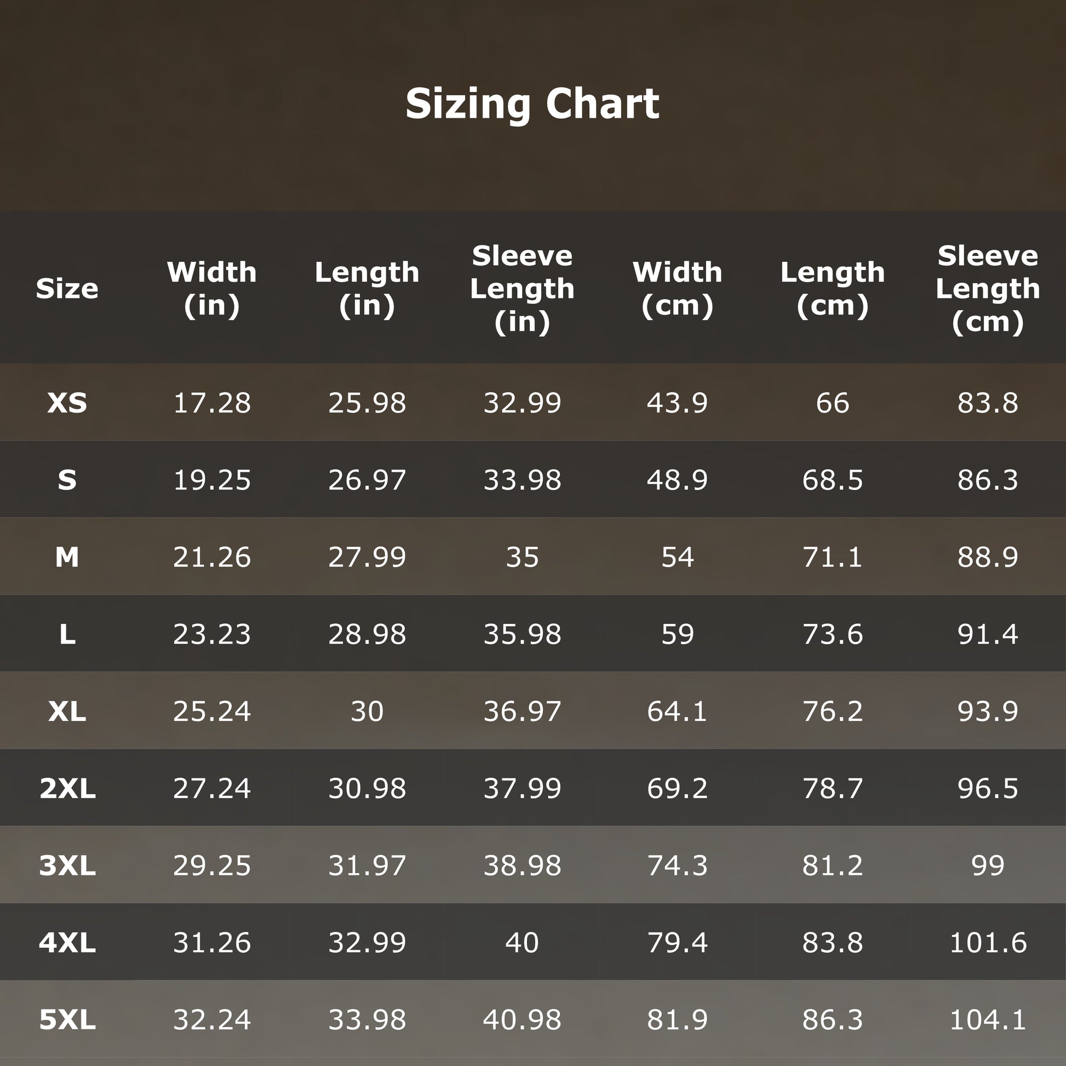Click the 23.23 width value for L
Screen dimensions: 1066x1066
point(212,634)
